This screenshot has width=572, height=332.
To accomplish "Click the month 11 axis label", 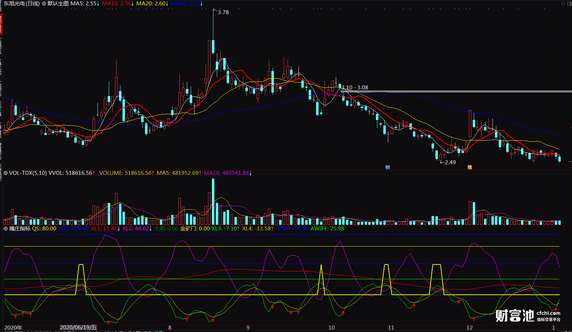I will tap(391, 327).
